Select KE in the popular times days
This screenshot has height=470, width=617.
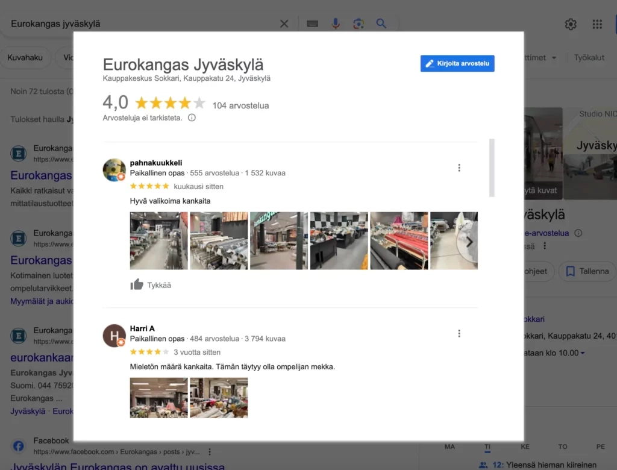tap(525, 446)
